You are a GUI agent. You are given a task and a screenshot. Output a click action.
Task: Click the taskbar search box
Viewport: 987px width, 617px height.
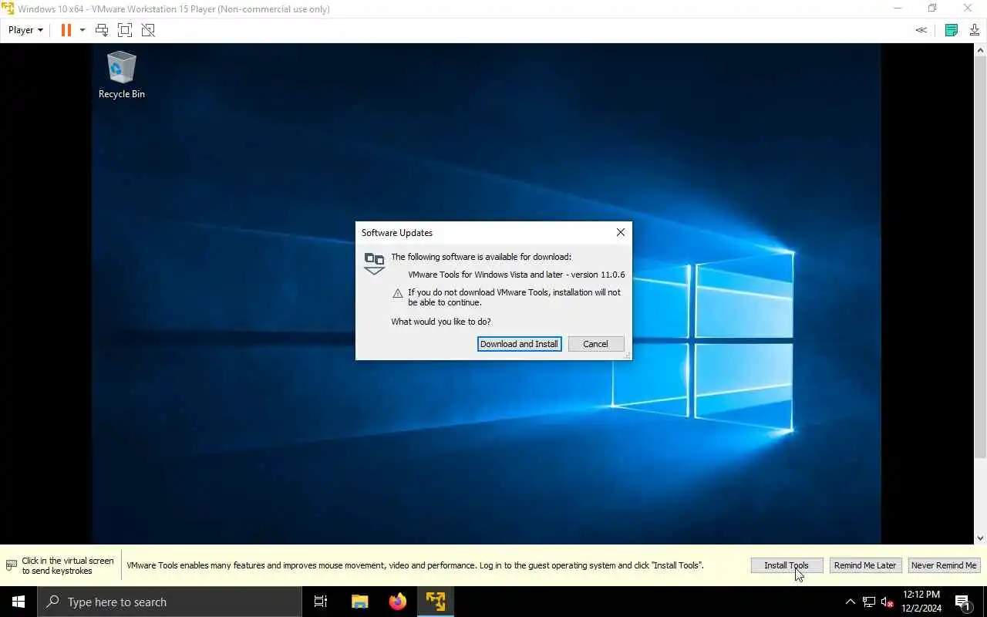tap(170, 602)
